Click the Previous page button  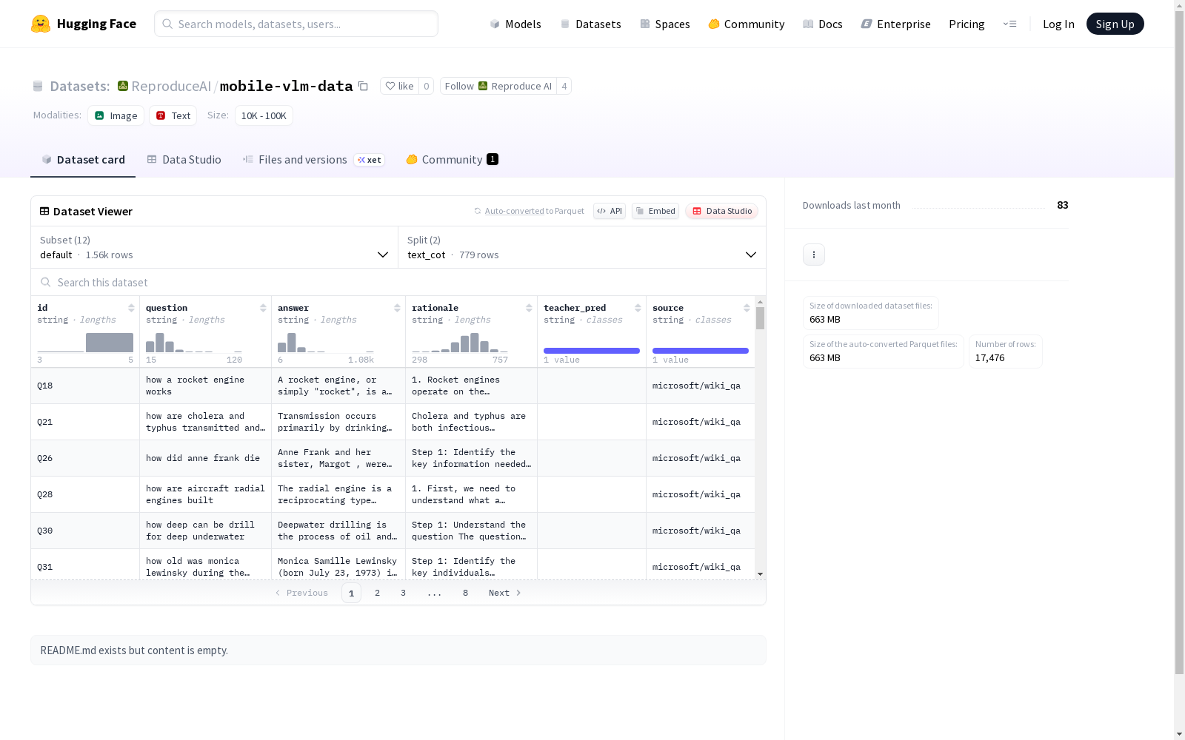301,593
